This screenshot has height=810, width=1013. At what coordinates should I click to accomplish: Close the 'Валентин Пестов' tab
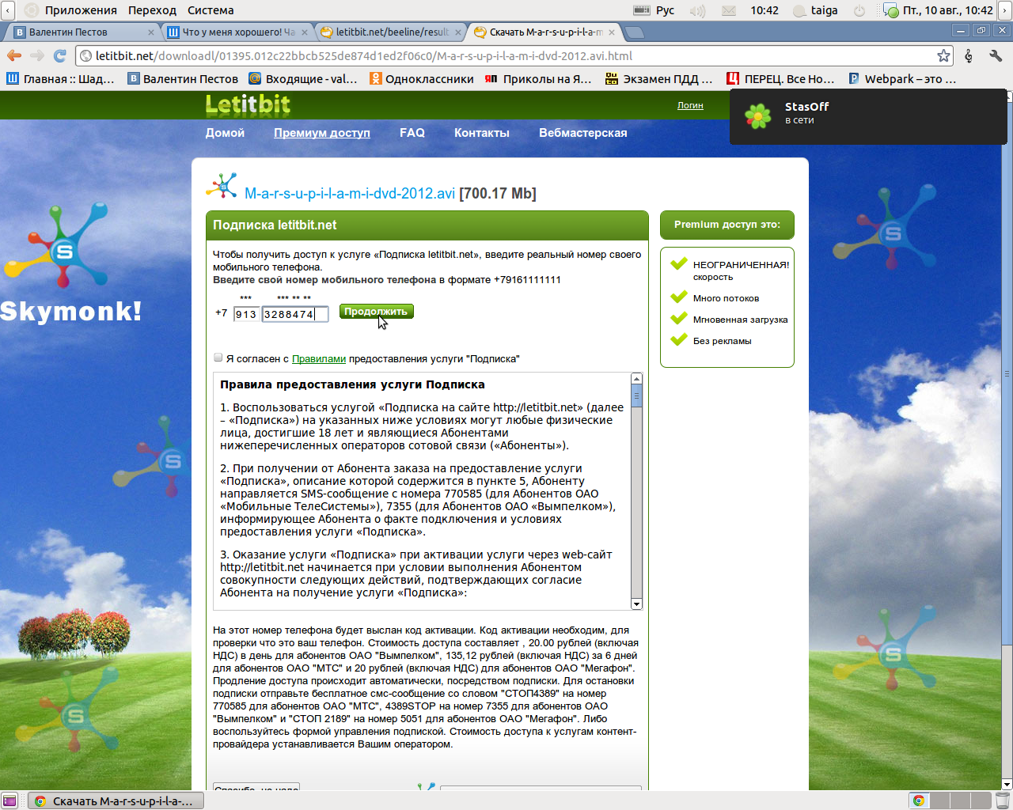point(151,32)
